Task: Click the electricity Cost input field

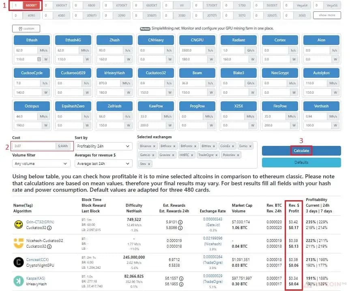Action: click(x=34, y=146)
